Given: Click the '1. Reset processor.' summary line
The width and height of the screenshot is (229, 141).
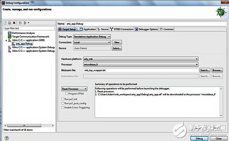Looking at the screenshot, I should [x=105, y=91].
